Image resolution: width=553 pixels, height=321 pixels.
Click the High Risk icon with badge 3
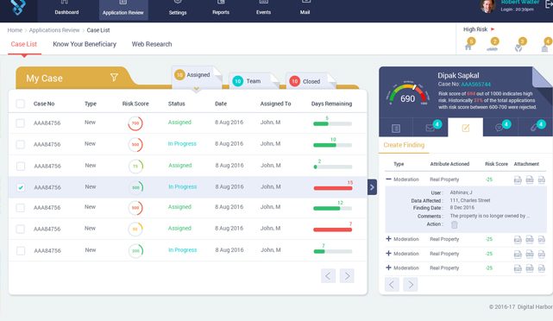(x=520, y=45)
